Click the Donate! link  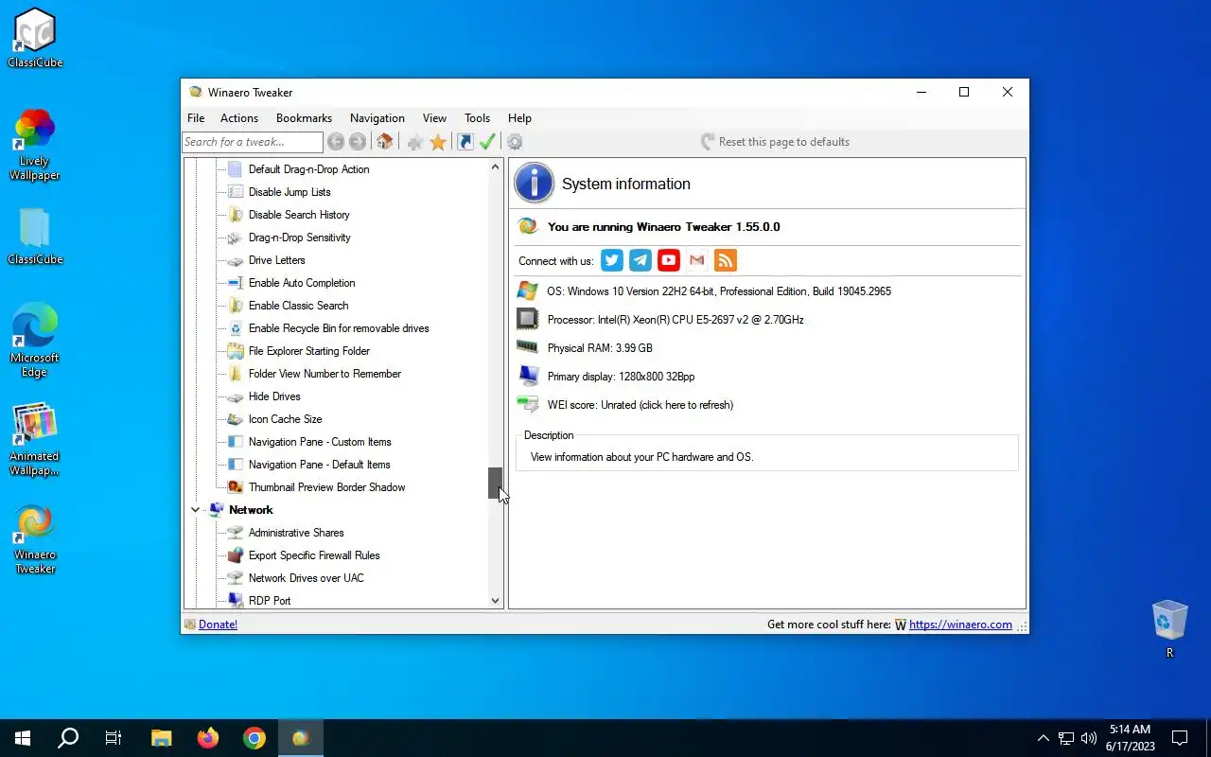click(x=218, y=625)
